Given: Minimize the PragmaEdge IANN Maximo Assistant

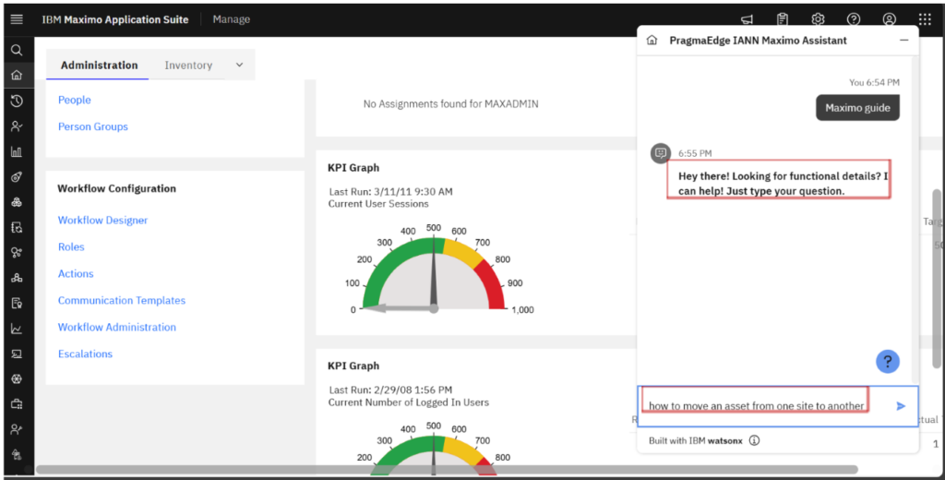Looking at the screenshot, I should [x=903, y=41].
